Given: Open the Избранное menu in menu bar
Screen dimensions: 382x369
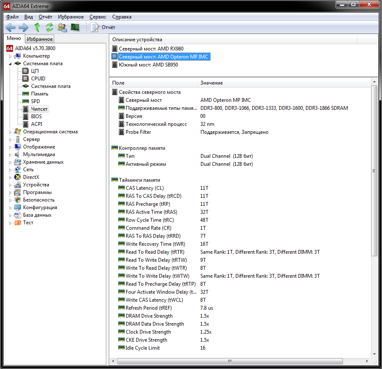Looking at the screenshot, I should pos(71,17).
